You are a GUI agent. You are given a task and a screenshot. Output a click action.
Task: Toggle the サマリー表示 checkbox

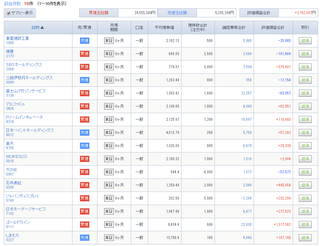(x=9, y=13)
